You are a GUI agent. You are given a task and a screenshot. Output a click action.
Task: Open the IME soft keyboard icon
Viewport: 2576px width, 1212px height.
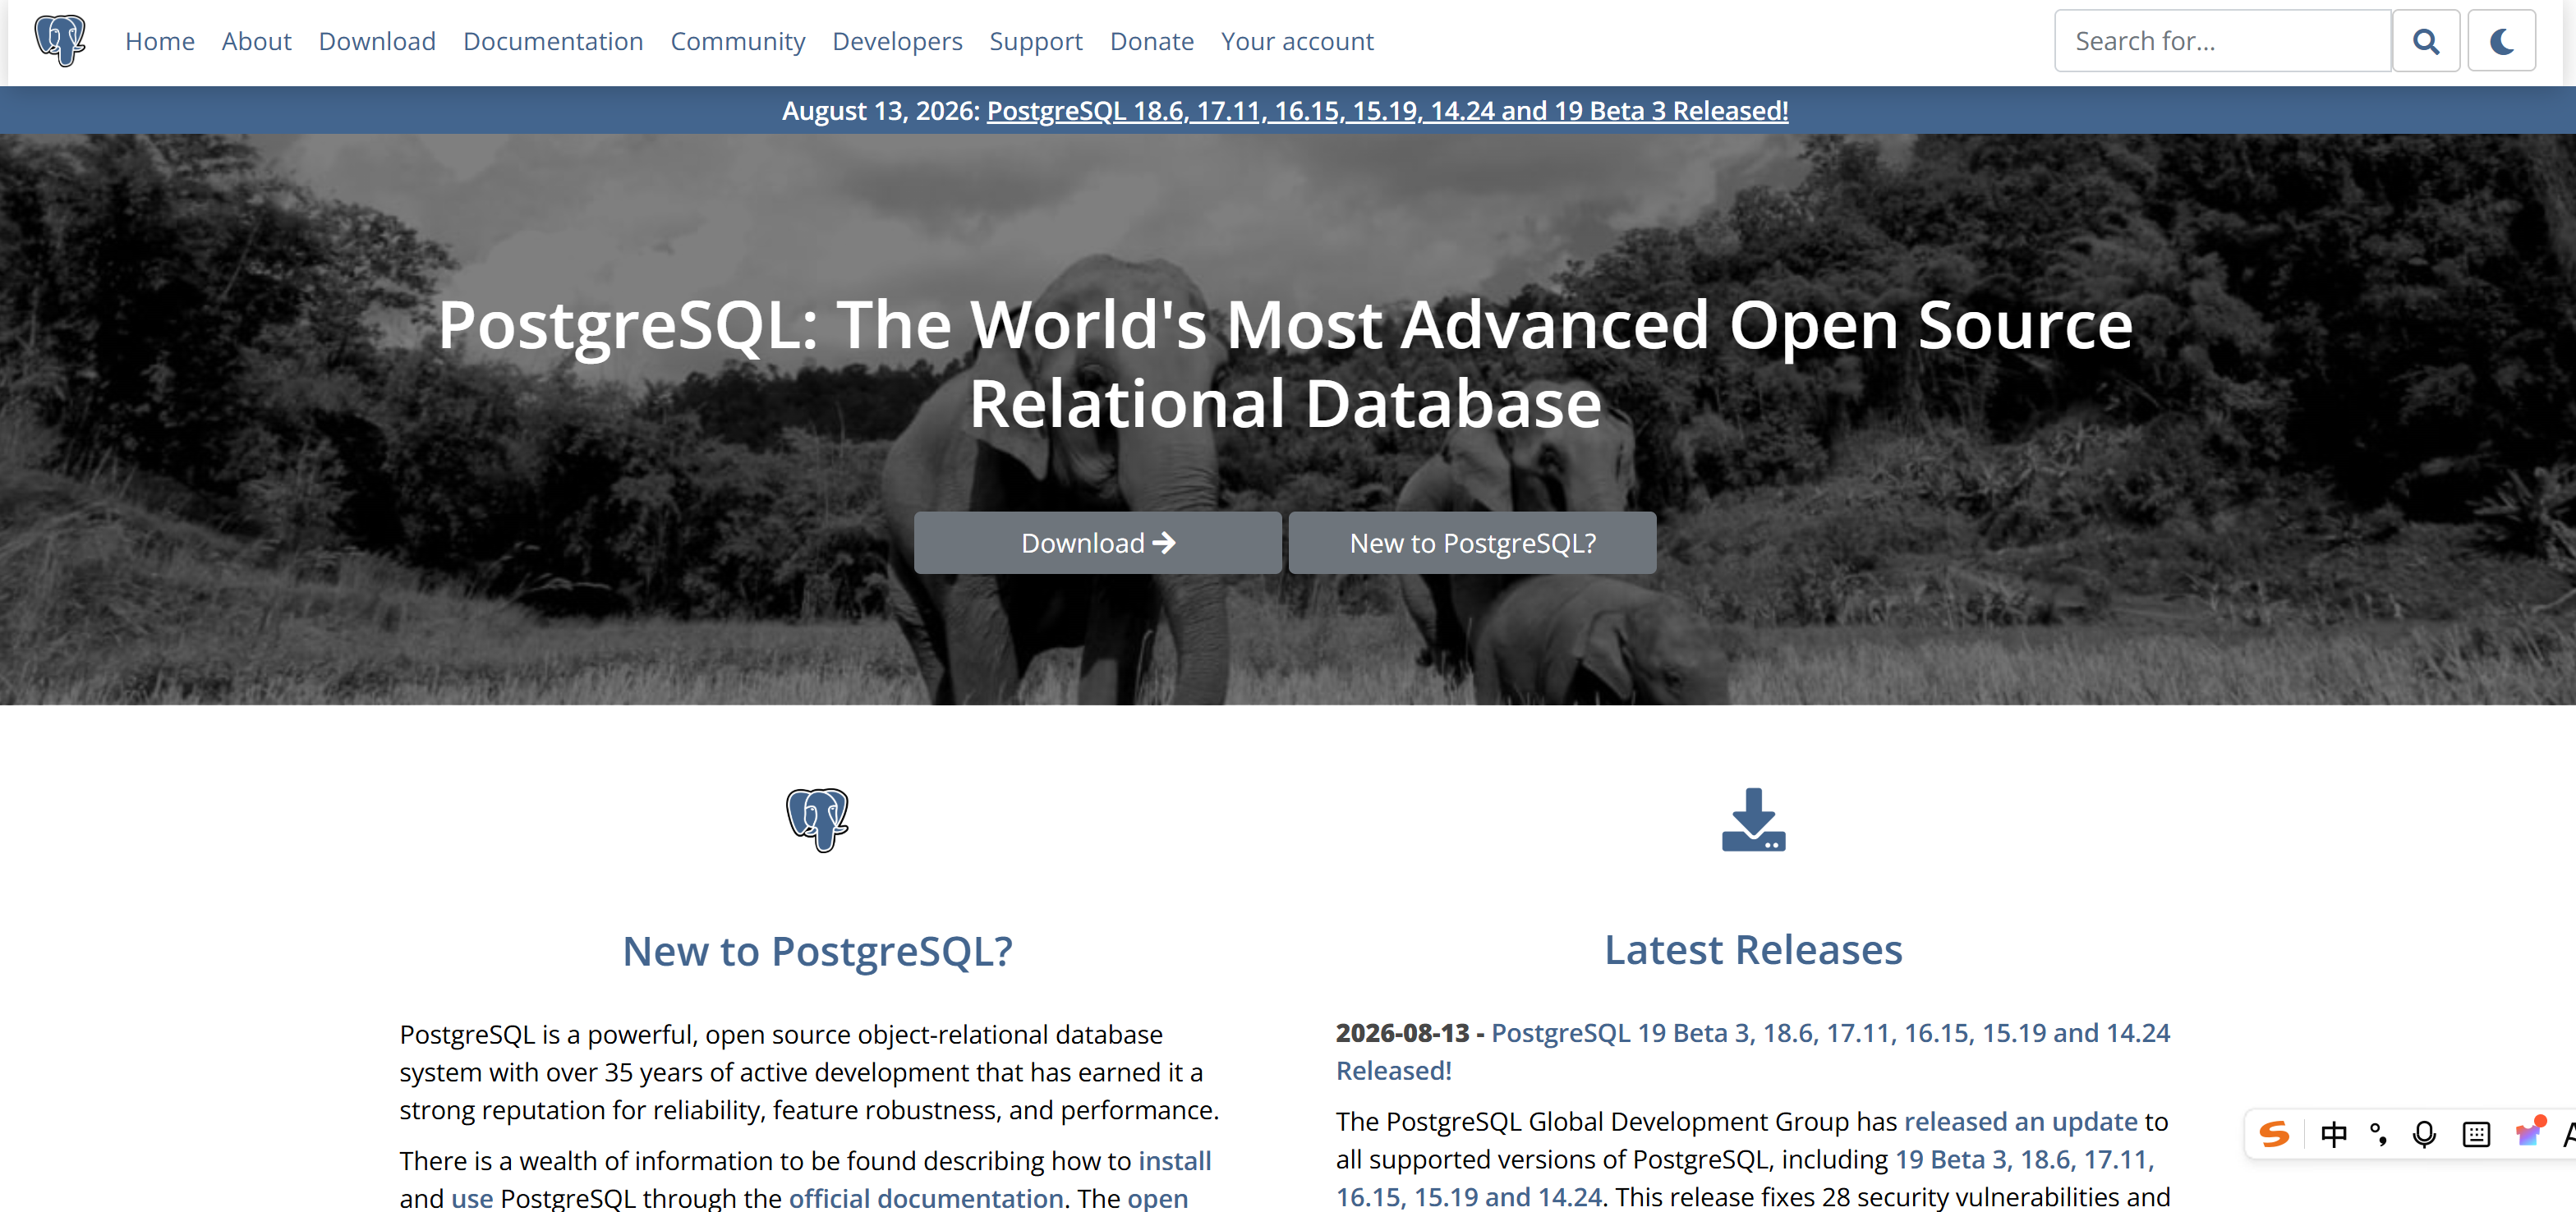(x=2476, y=1134)
